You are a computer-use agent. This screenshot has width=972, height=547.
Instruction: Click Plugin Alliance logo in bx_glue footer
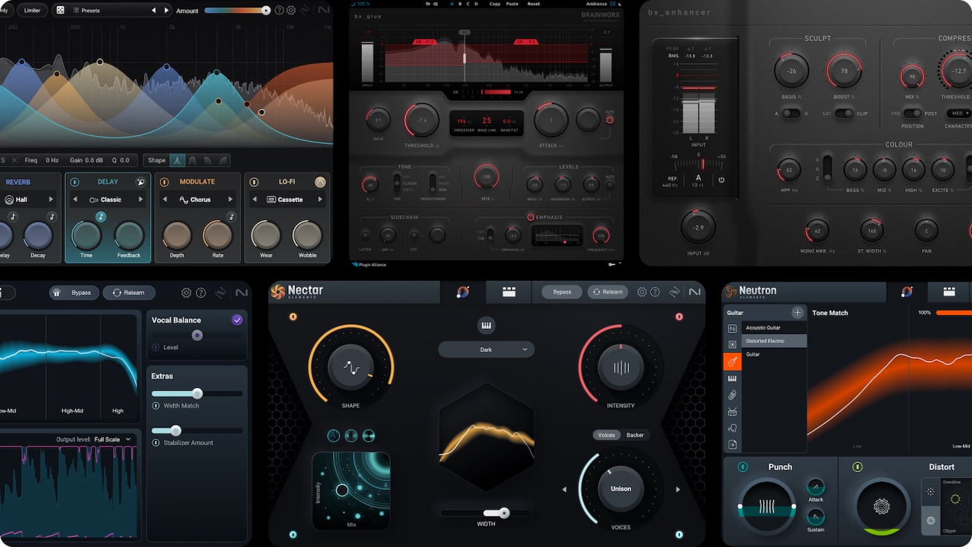[x=369, y=264]
